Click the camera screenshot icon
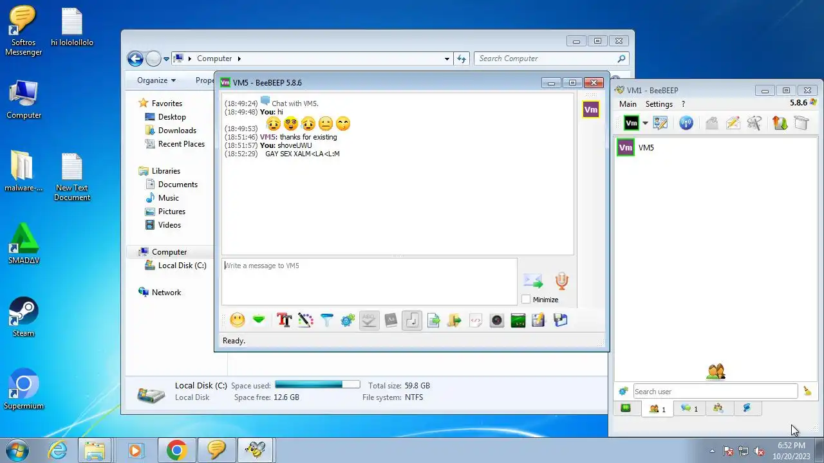 pyautogui.click(x=497, y=320)
